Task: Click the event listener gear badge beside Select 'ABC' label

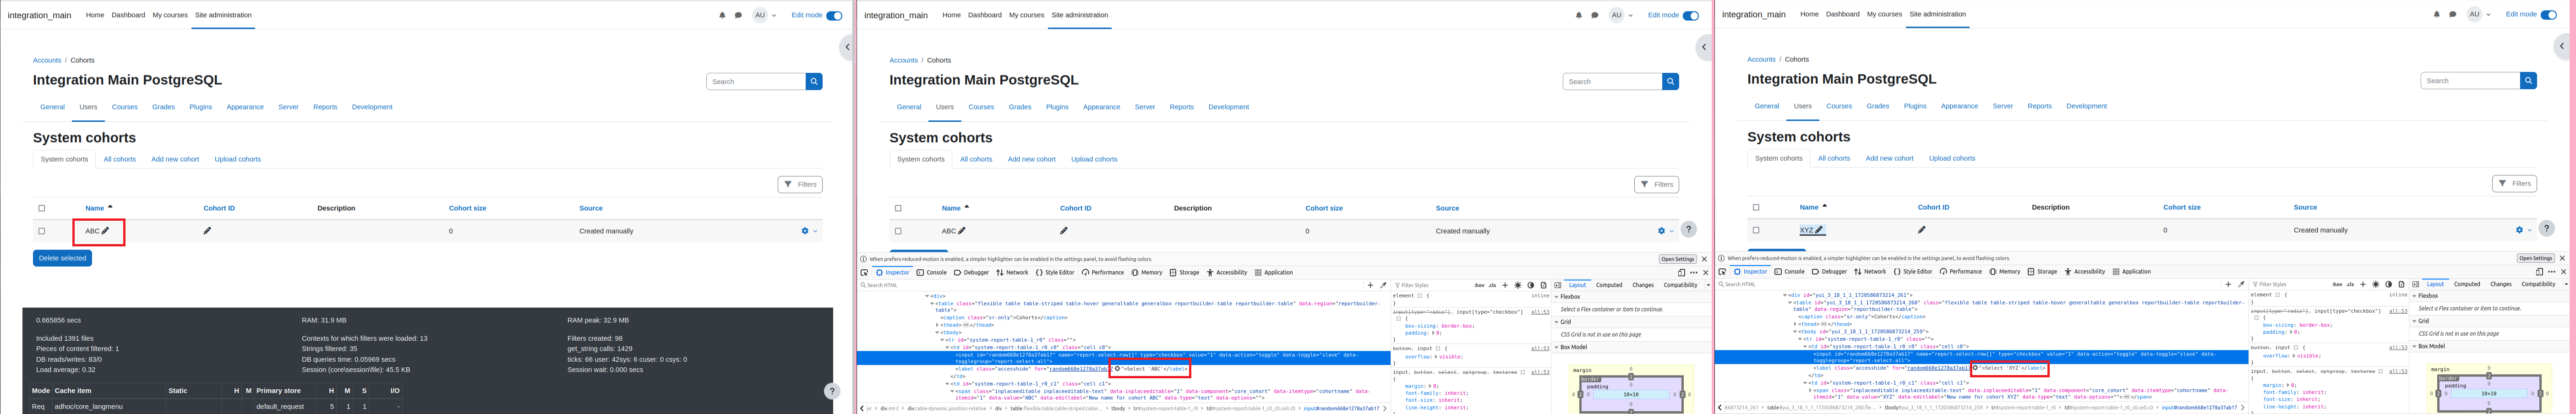Action: tap(1117, 369)
